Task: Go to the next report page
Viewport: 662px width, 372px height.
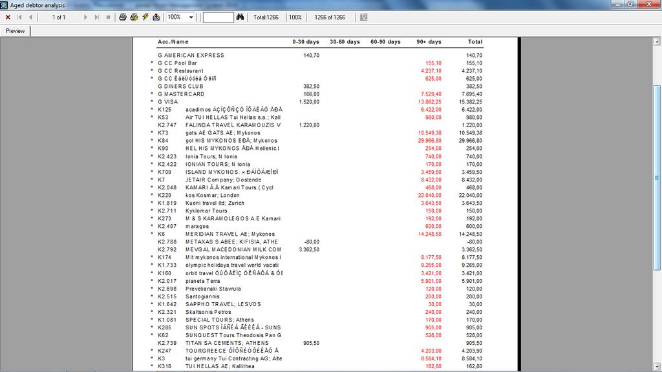Action: coord(86,17)
